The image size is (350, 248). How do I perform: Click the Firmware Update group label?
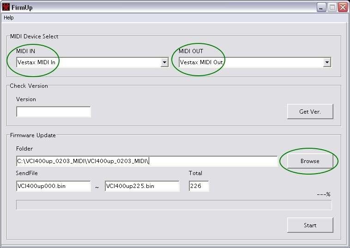coord(33,135)
